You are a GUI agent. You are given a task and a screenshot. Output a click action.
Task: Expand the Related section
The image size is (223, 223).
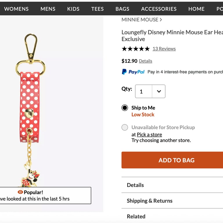(x=136, y=216)
